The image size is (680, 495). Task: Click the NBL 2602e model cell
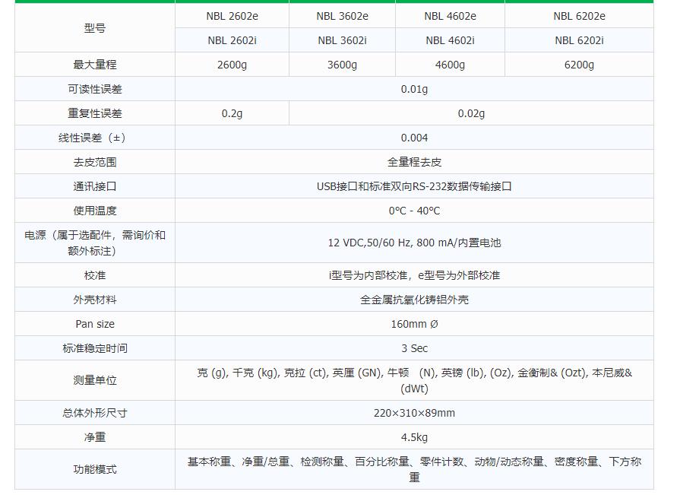232,16
